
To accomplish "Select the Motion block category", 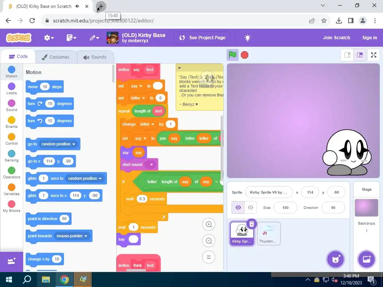I will [12, 72].
